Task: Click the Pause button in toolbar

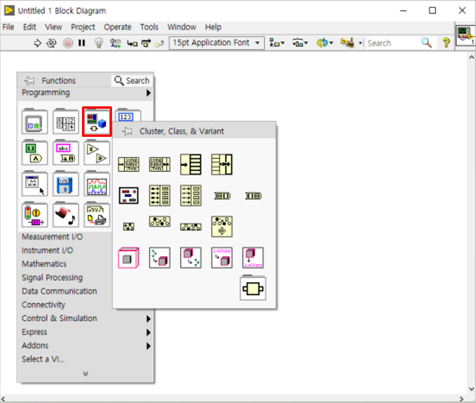Action: 82,43
